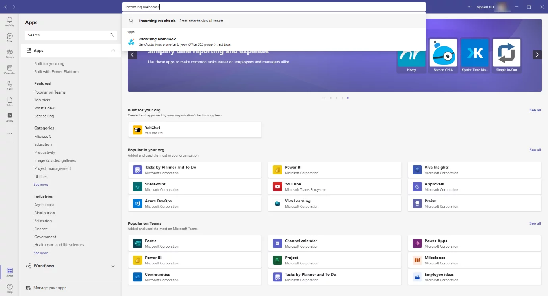Show more apps via sidebar ellipsis
Image resolution: width=548 pixels, height=296 pixels.
(x=10, y=134)
